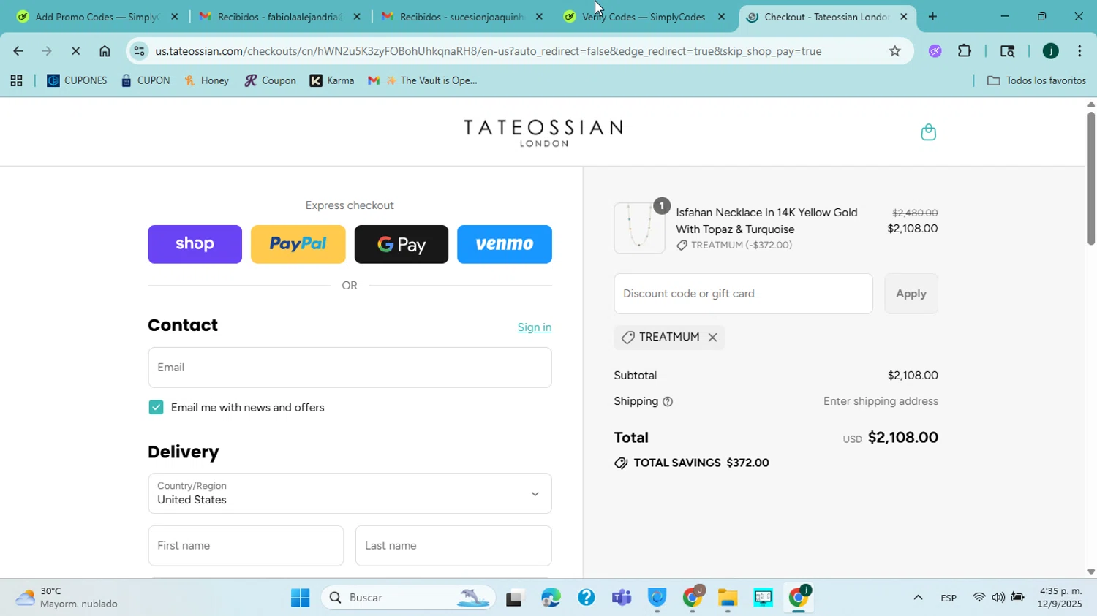Open the Karma bookmark

point(332,81)
